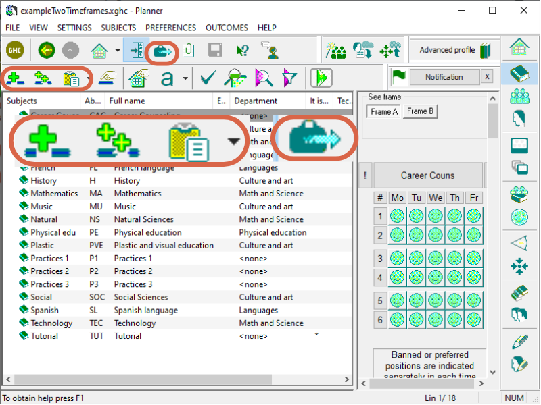Open the OUTCOMES menu

tap(227, 28)
